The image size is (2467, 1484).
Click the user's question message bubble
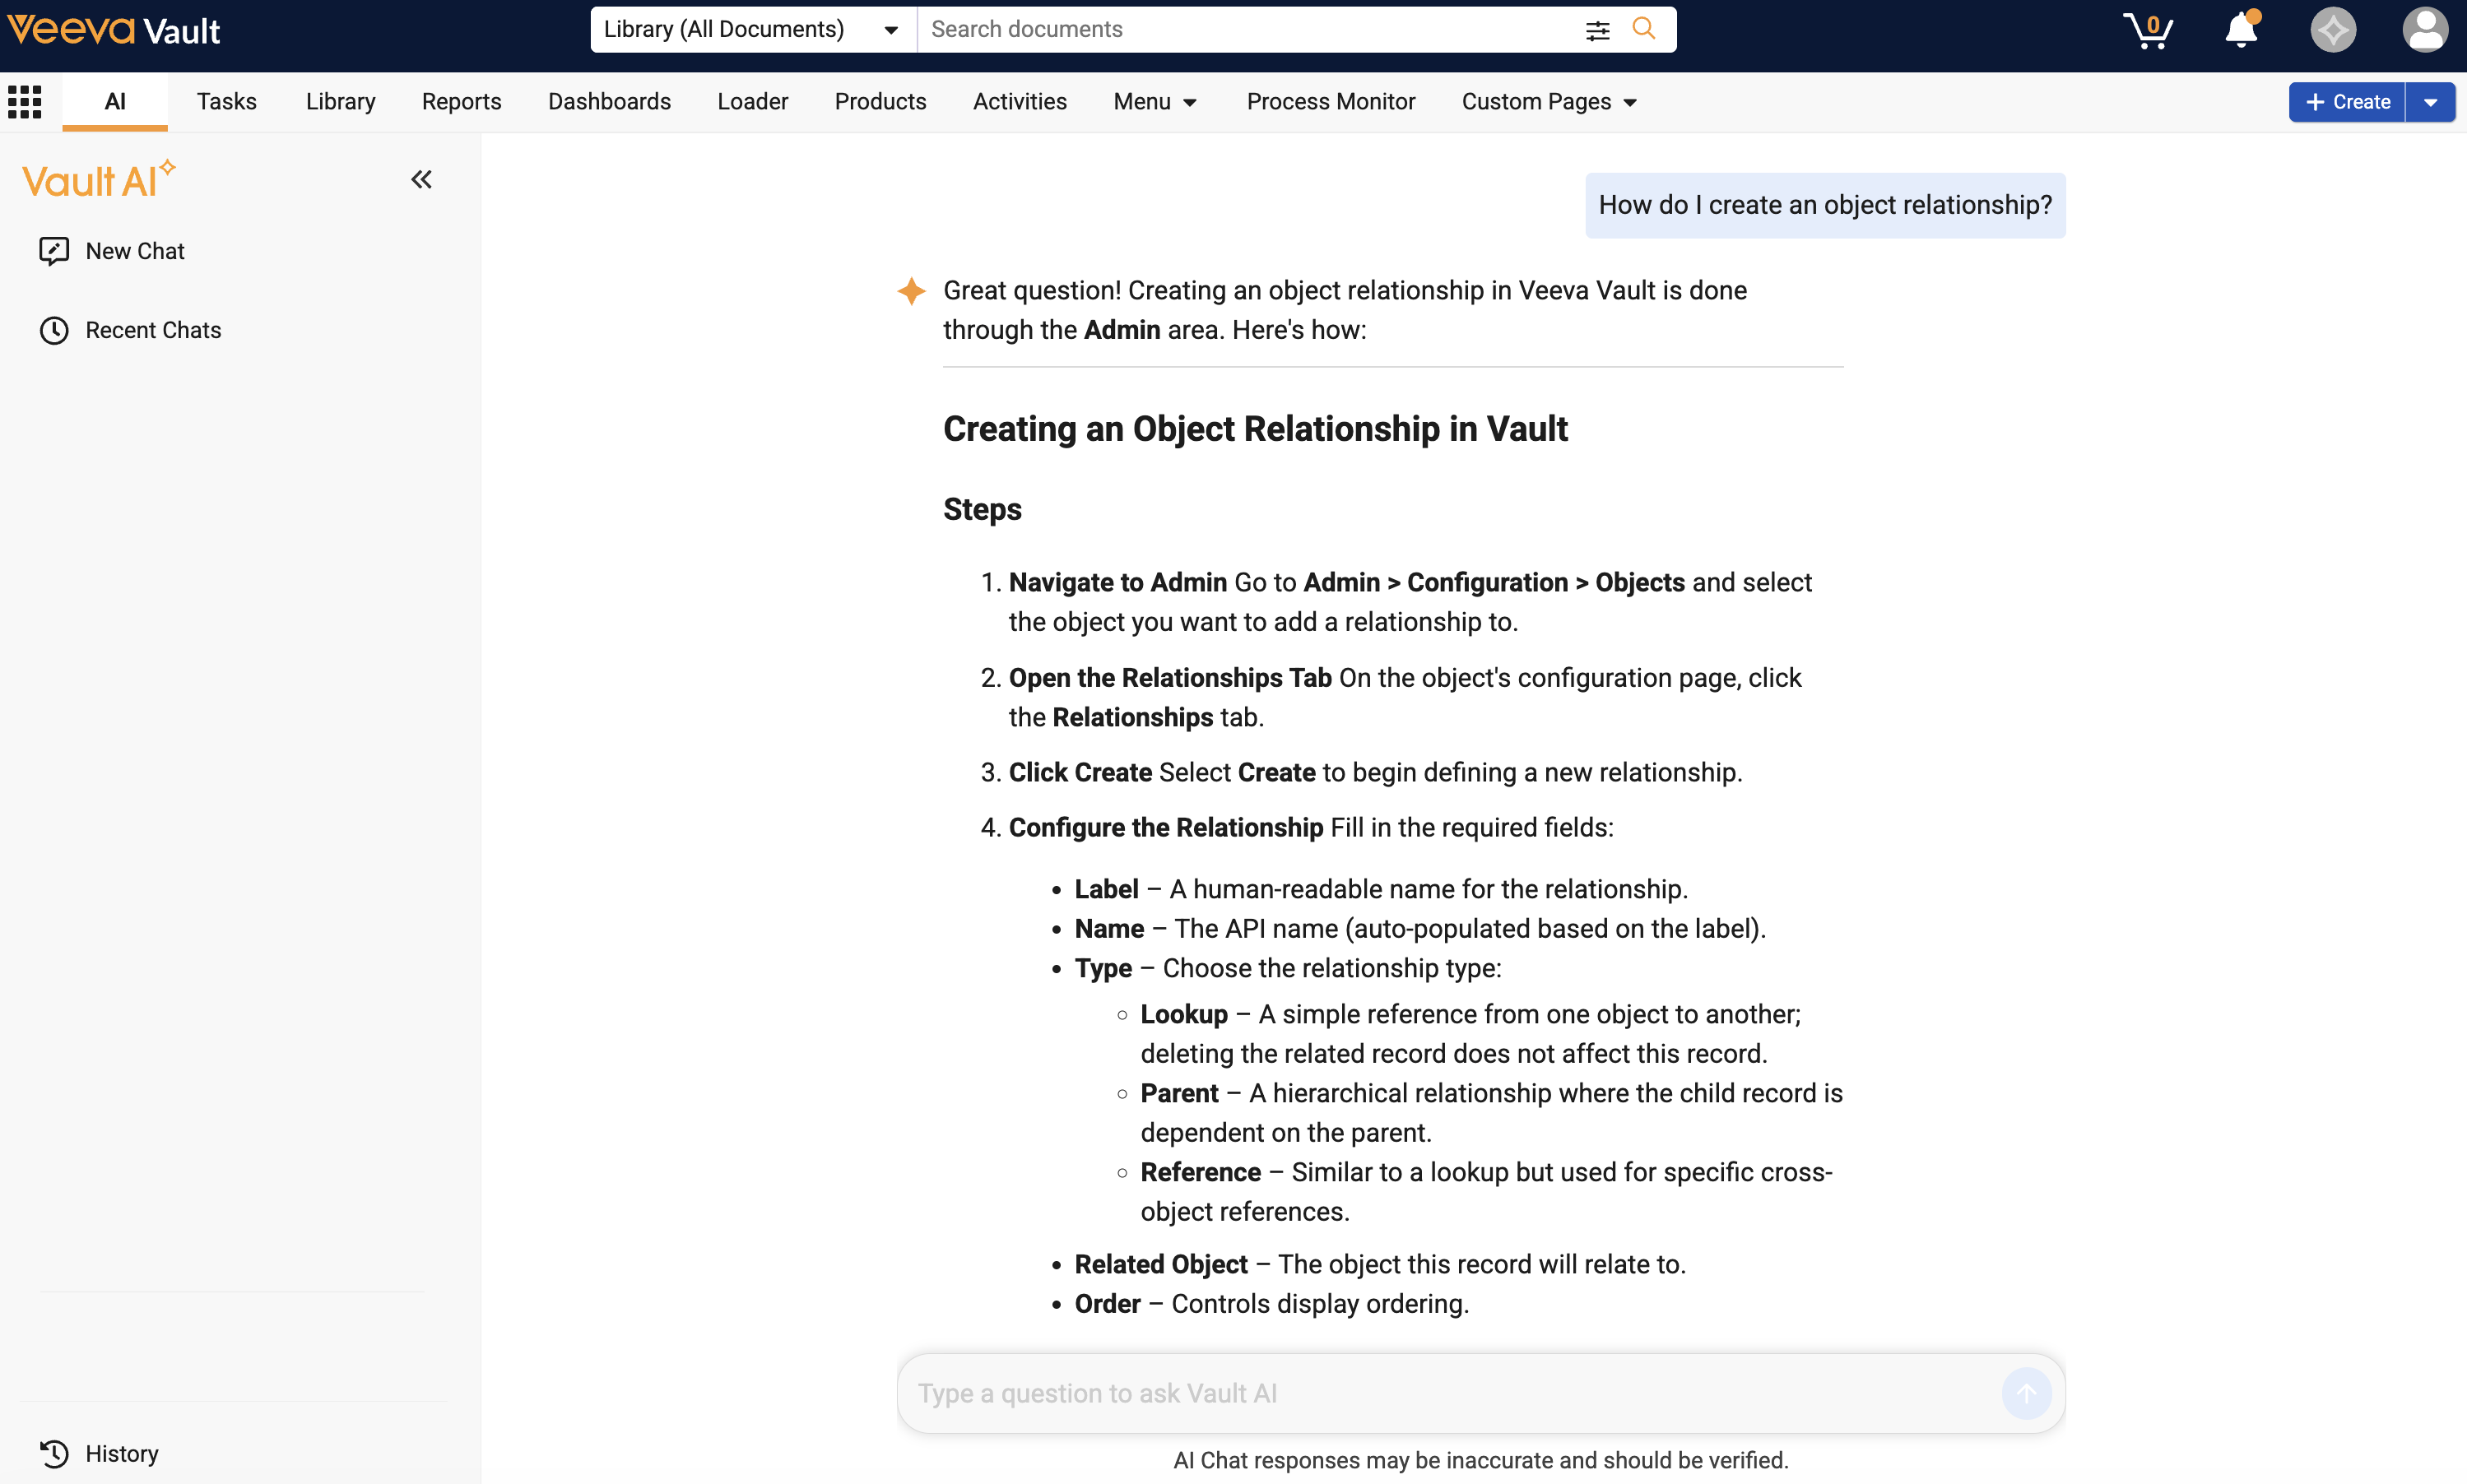pos(1825,205)
